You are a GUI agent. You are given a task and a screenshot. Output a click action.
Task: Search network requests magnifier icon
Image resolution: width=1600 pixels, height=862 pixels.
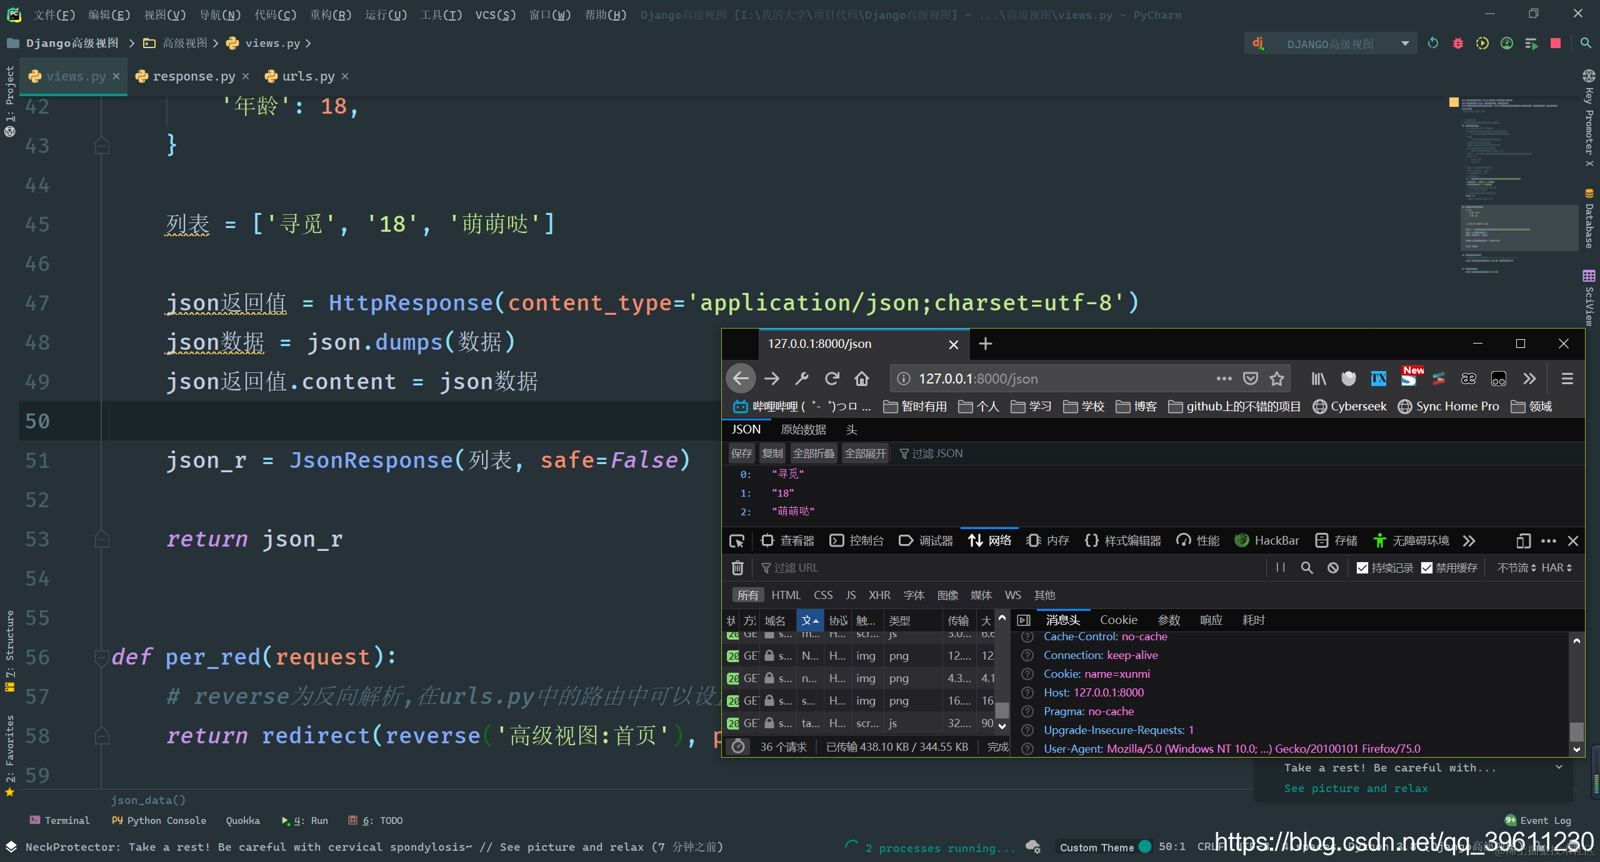[1307, 568]
